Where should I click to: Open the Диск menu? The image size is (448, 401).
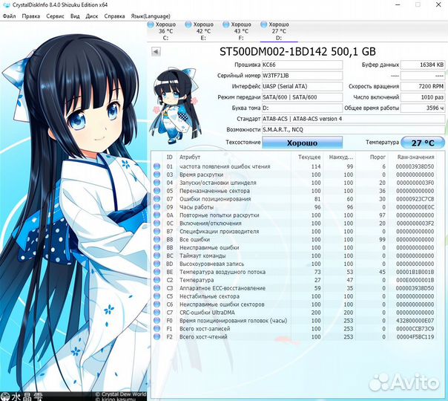pos(92,16)
